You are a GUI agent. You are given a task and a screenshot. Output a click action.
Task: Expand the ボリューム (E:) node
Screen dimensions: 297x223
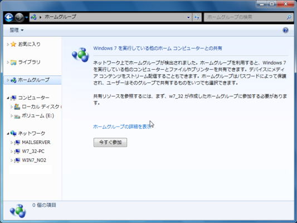11,116
